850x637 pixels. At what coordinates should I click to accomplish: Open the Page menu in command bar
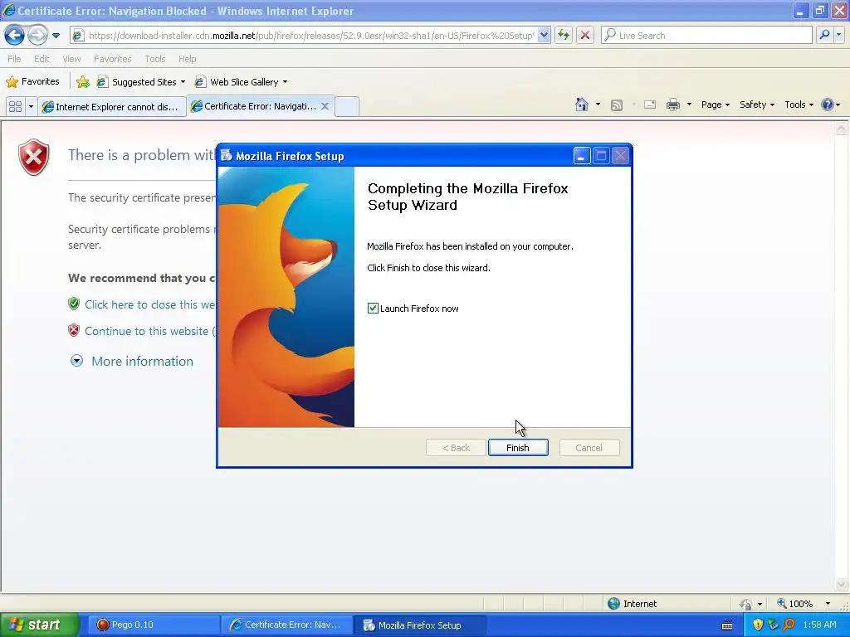pos(715,105)
